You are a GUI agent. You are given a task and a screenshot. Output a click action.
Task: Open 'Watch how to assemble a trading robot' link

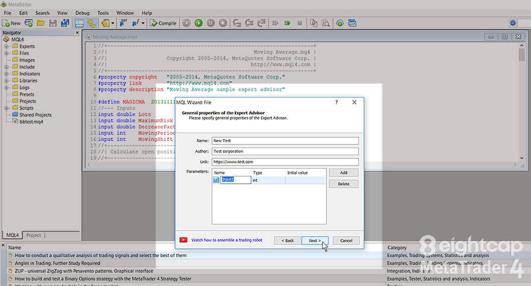pyautogui.click(x=226, y=240)
